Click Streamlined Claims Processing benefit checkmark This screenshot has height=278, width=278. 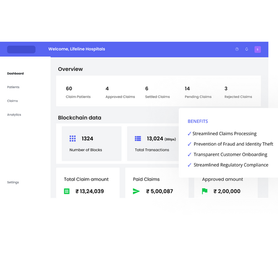pyautogui.click(x=189, y=133)
